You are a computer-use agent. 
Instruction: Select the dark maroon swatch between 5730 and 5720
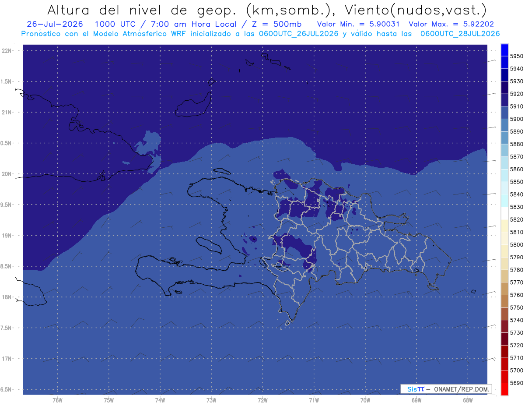coord(504,339)
